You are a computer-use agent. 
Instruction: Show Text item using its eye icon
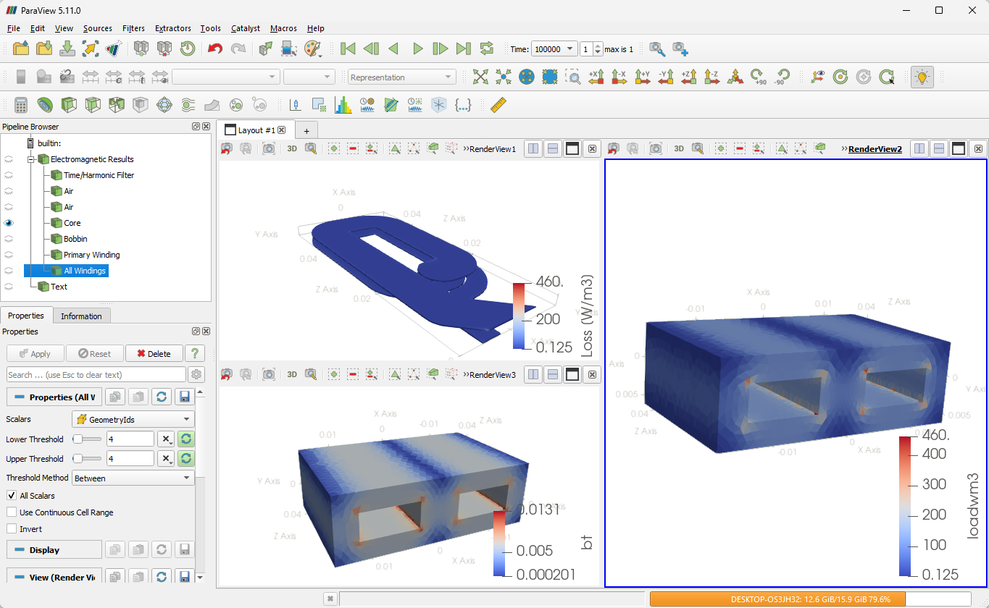pos(9,287)
